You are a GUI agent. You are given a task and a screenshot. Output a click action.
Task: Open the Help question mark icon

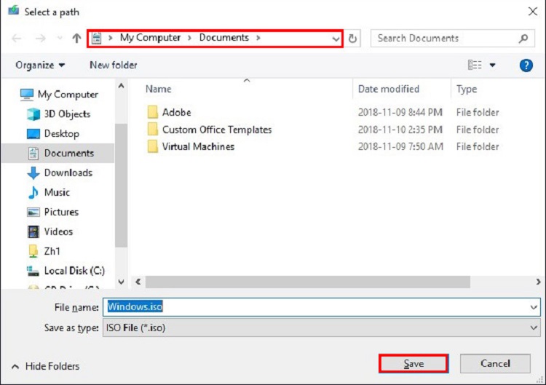click(526, 65)
